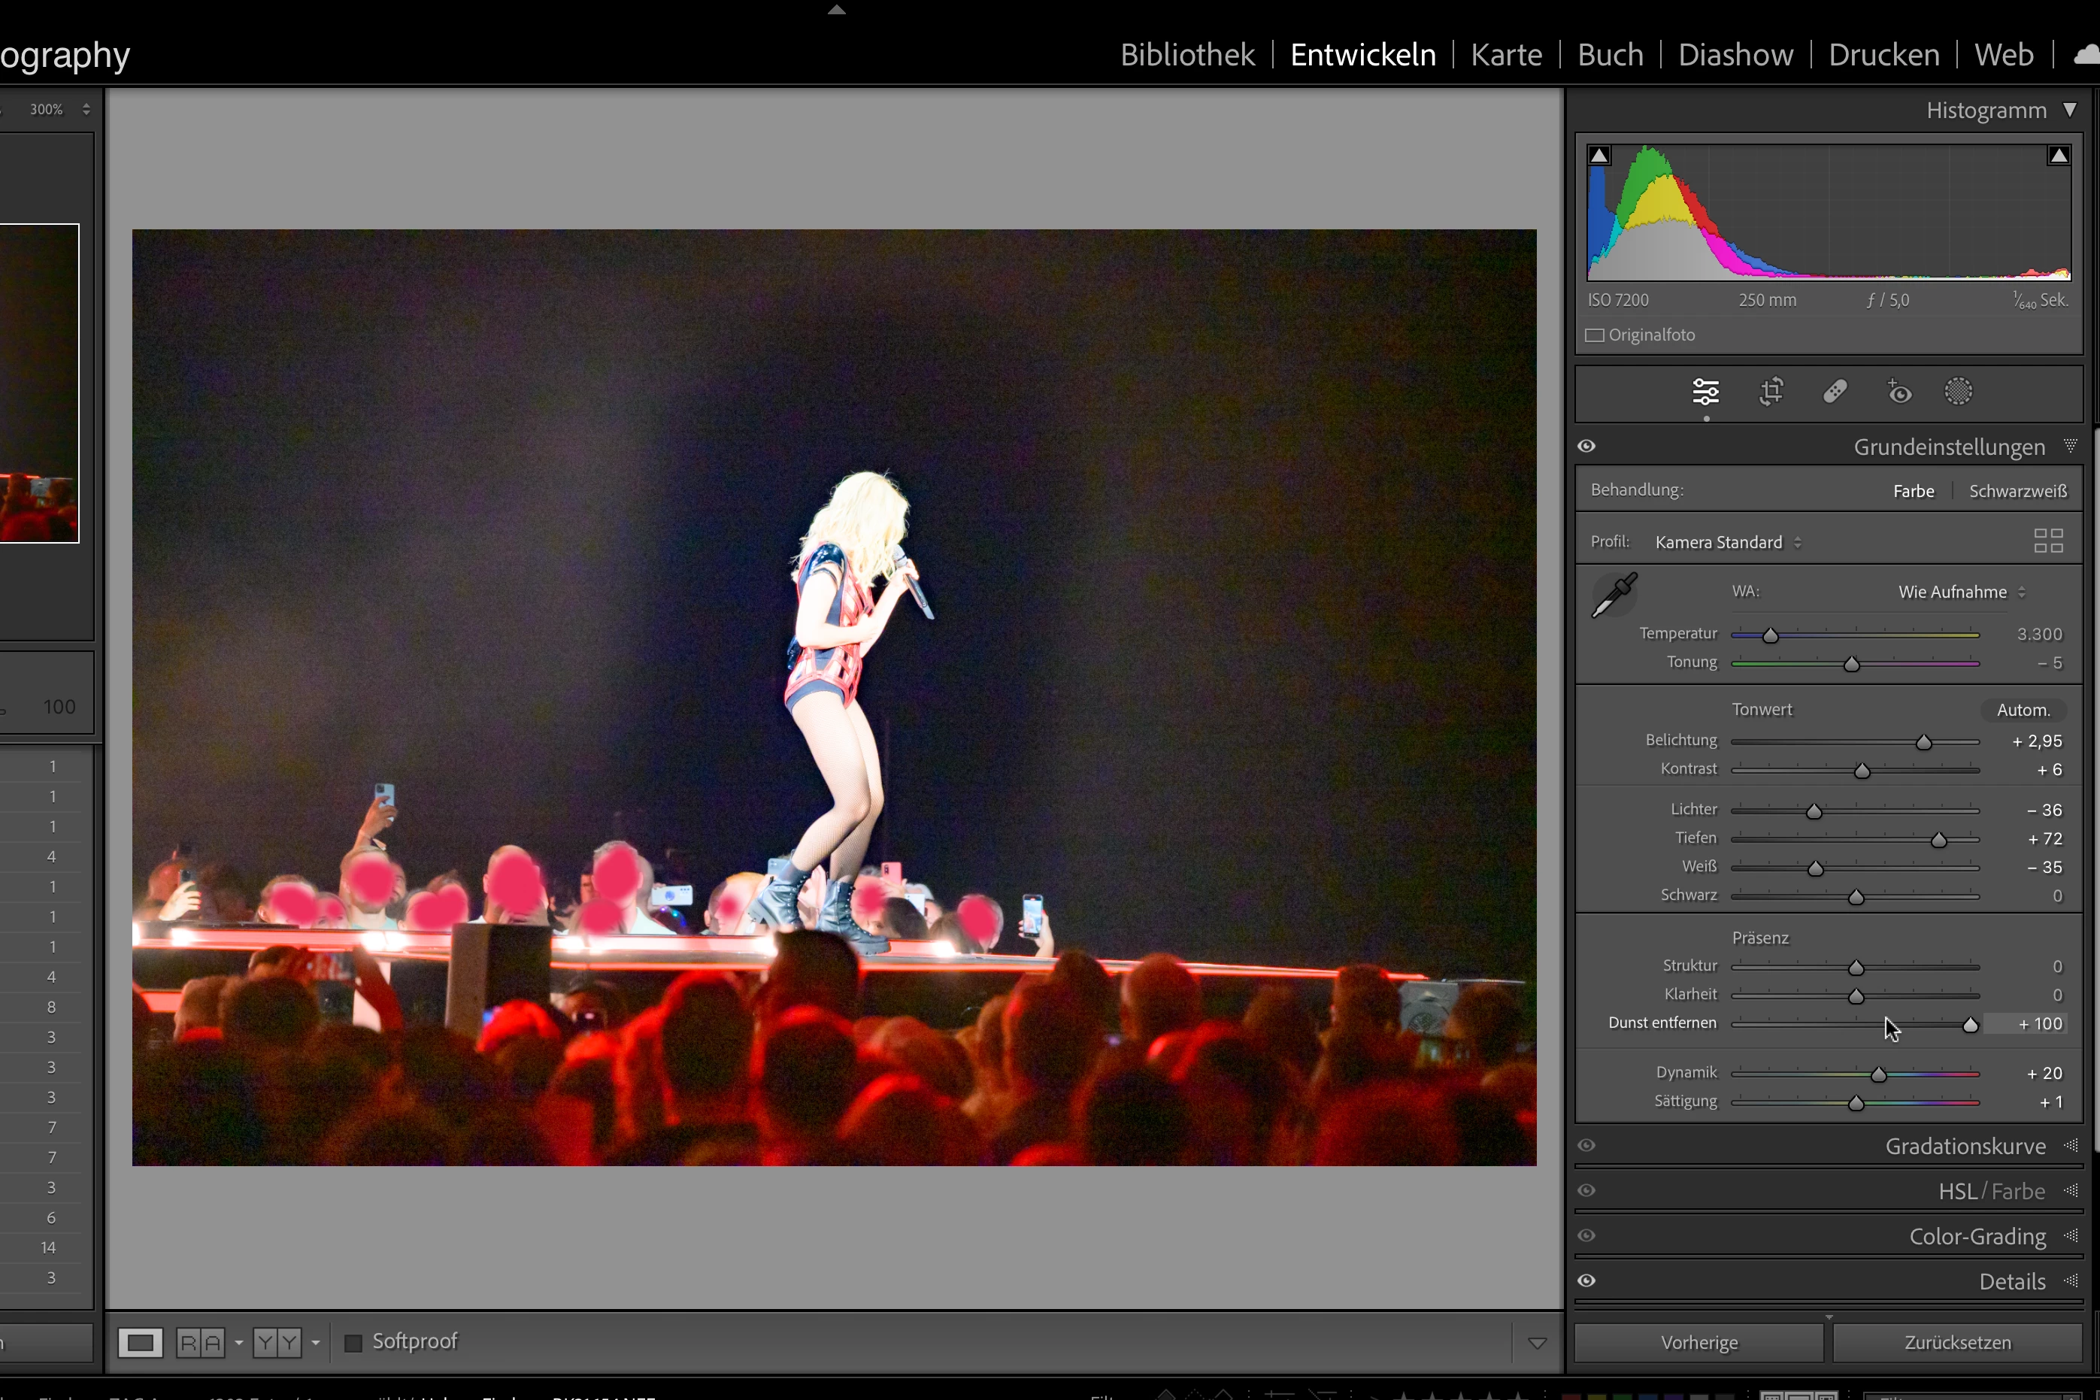2100x1400 pixels.
Task: Toggle highlight clipping indicator in histogram
Action: 2059,156
